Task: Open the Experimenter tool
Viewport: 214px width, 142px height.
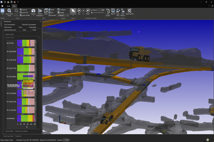Action: click(129, 12)
